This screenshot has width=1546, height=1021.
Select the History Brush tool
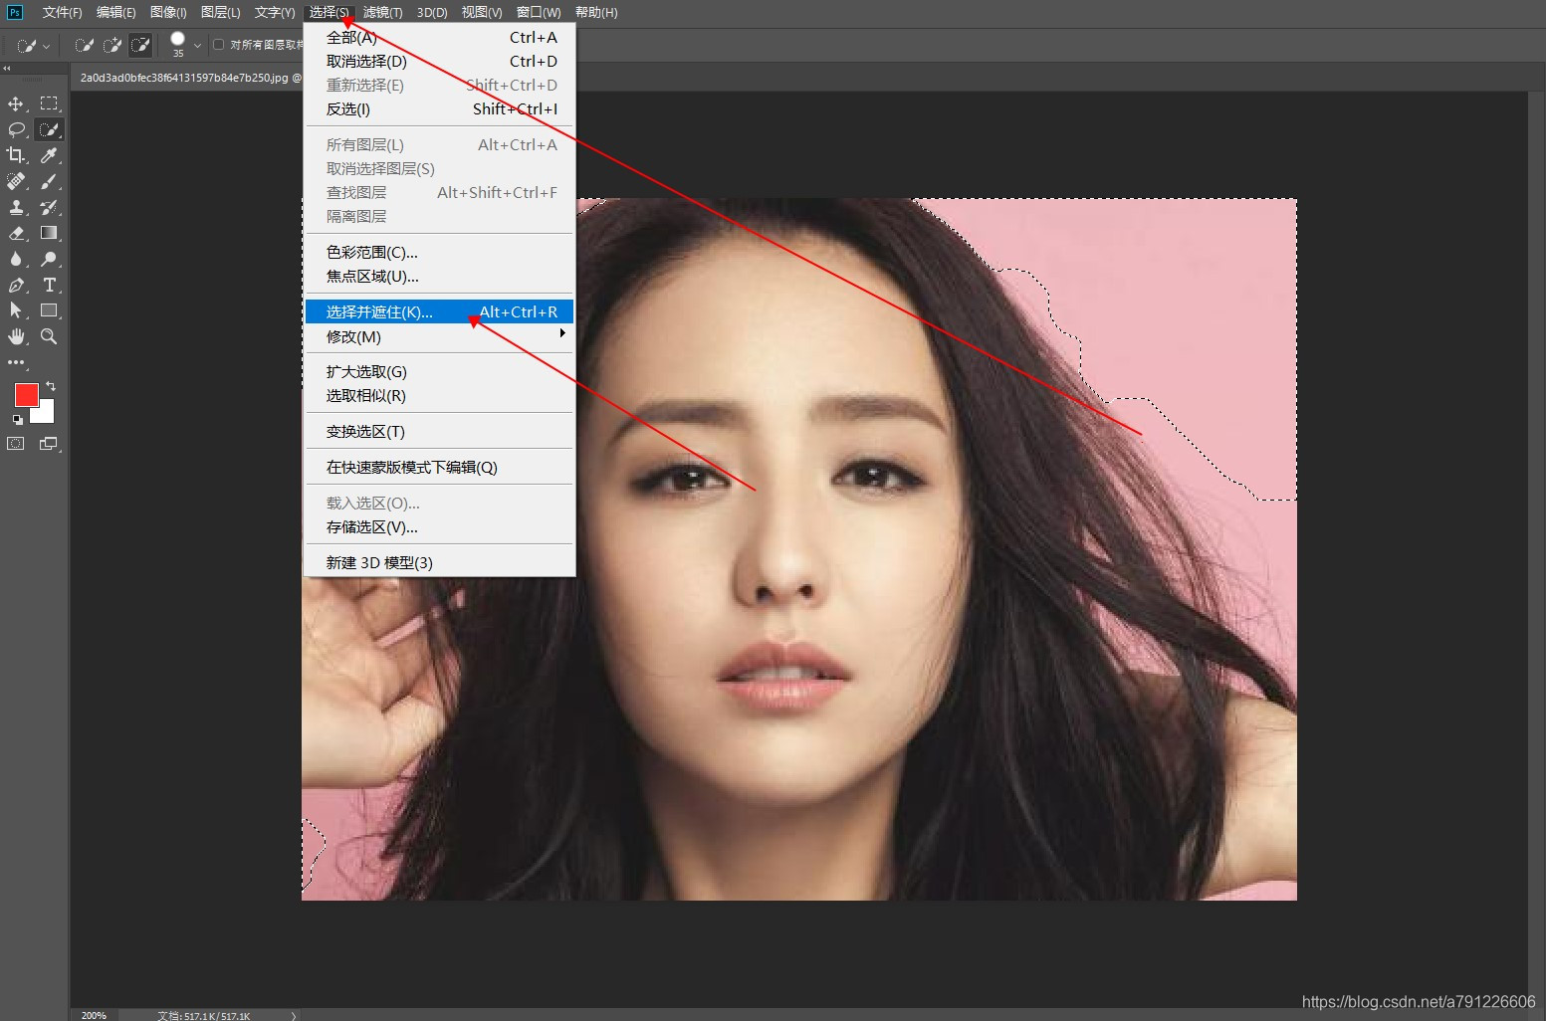[x=49, y=207]
